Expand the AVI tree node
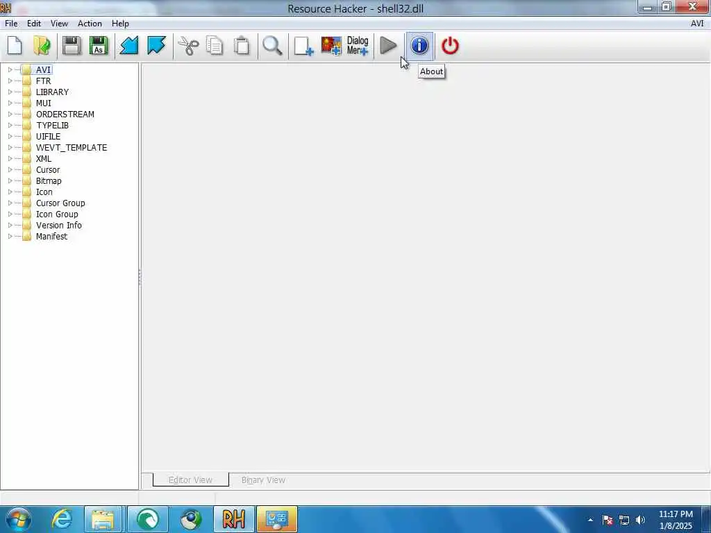711x533 pixels. click(10, 70)
